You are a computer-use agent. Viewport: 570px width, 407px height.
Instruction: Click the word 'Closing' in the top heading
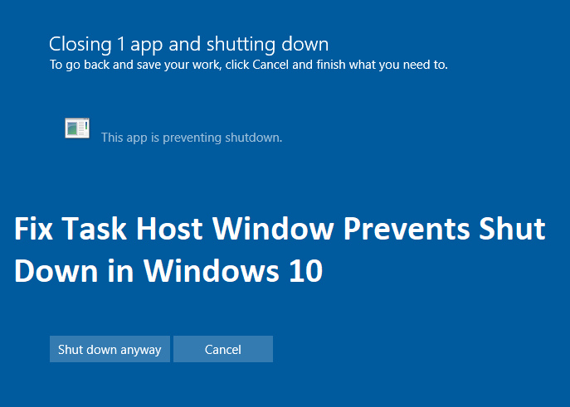76,44
